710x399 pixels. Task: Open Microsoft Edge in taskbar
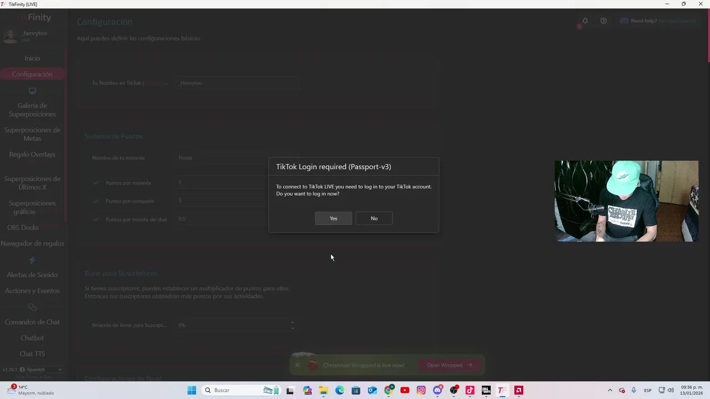tap(339, 390)
